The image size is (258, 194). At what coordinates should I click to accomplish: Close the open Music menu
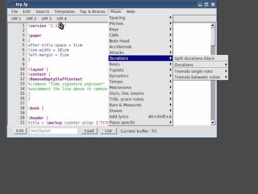tap(116, 11)
